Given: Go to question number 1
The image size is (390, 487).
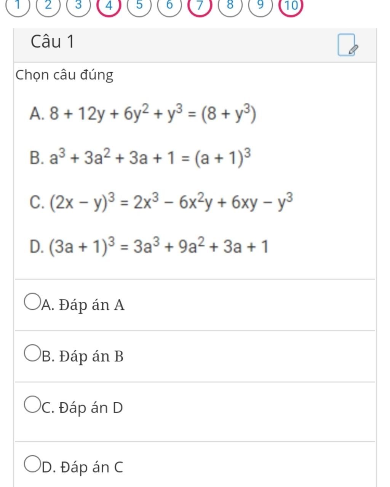Looking at the screenshot, I should click(18, 6).
